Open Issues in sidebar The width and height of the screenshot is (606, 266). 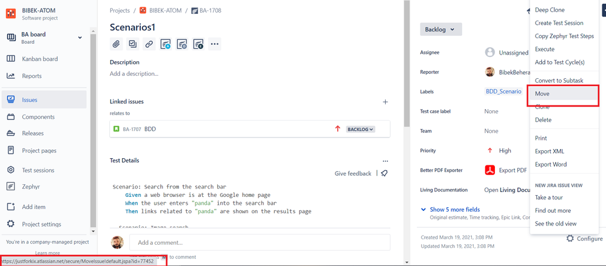point(44,100)
